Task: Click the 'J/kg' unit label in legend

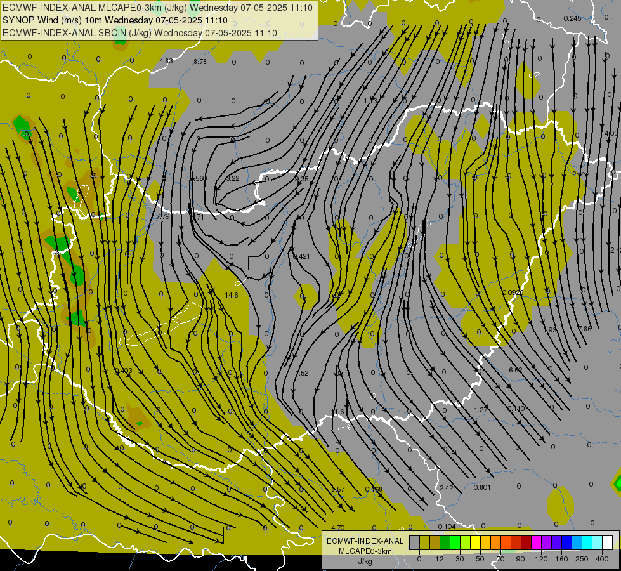Action: click(365, 561)
